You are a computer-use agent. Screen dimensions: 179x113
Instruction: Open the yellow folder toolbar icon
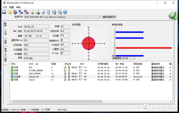point(10,12)
